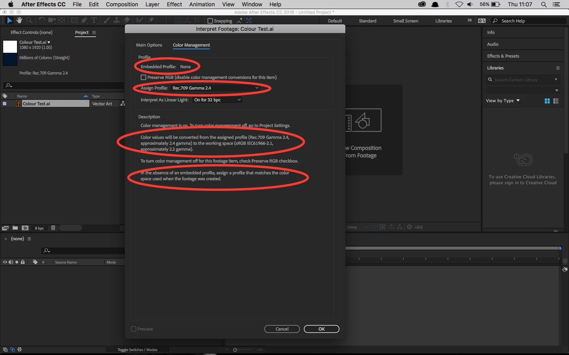Image resolution: width=569 pixels, height=355 pixels.
Task: Toggle the audio speaker column in timeline
Action: pyautogui.click(x=11, y=262)
